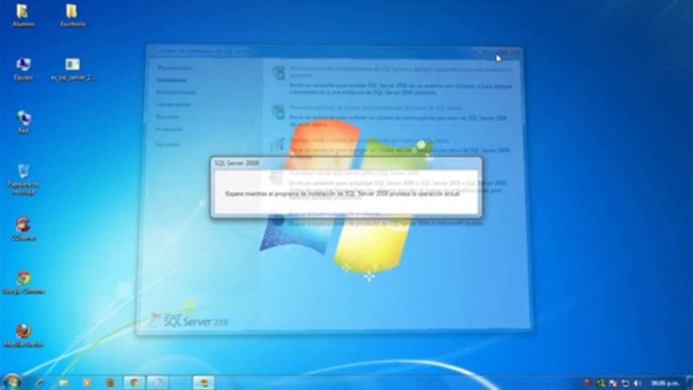This screenshot has height=390, width=693.
Task: Open the Escritorio folder icon
Action: pyautogui.click(x=73, y=15)
